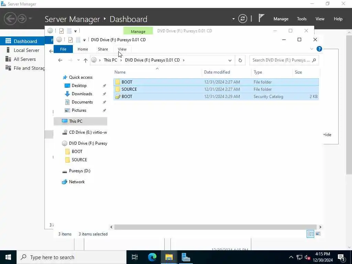This screenshot has height=264, width=352.
Task: Open Help menu in Server Manager
Action: (338, 19)
